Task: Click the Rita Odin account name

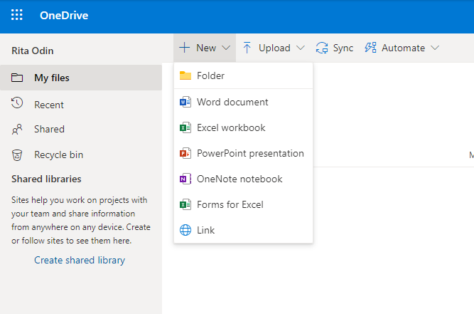Action: (x=33, y=51)
